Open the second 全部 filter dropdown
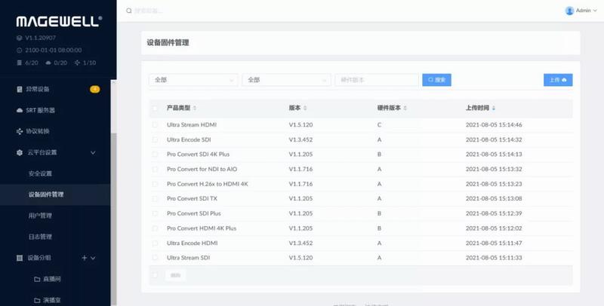This screenshot has height=306, width=604. [x=286, y=80]
